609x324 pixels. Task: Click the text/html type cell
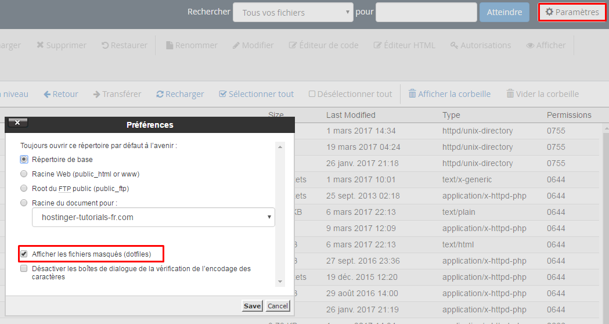click(458, 245)
